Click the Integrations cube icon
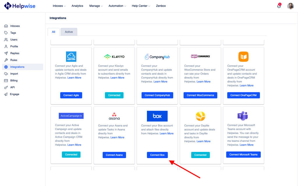This screenshot has width=298, height=186. [x=6, y=67]
